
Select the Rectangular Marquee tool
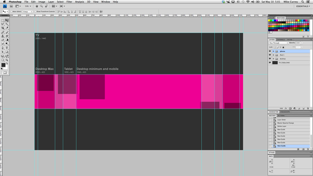pos(3,20)
